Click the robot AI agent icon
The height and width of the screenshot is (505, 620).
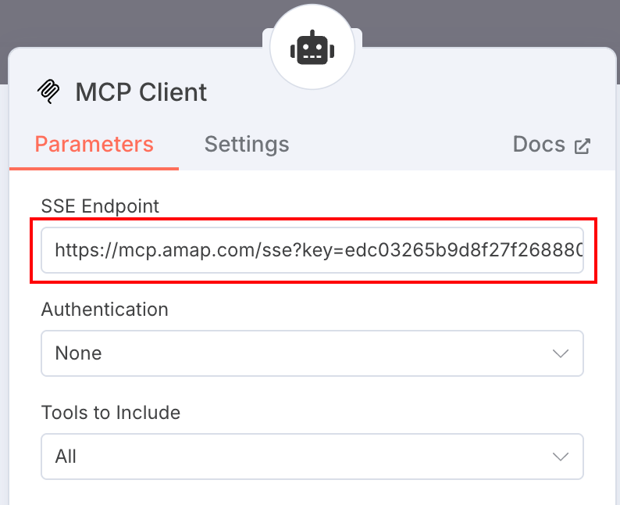[x=312, y=48]
